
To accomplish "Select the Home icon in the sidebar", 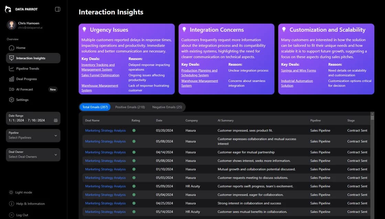I will [x=12, y=48].
